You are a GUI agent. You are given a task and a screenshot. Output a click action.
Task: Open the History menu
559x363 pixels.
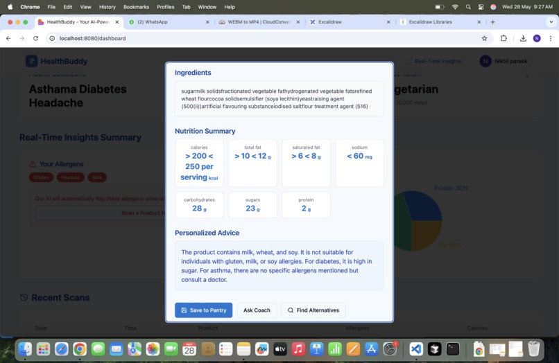(x=107, y=7)
